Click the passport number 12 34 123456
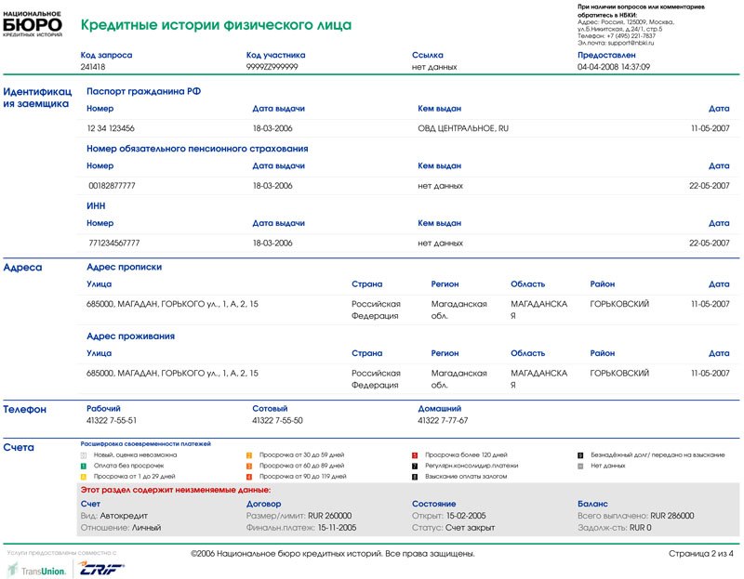The image size is (744, 579). click(111, 128)
